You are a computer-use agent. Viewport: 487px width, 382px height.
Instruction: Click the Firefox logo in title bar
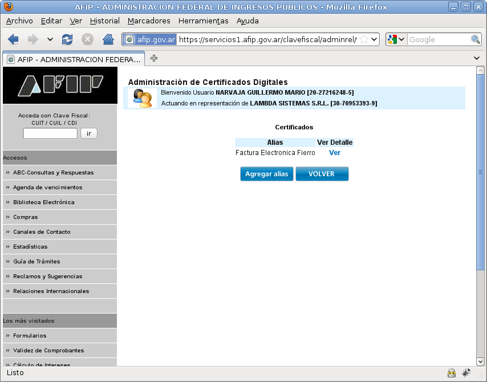(9, 6)
